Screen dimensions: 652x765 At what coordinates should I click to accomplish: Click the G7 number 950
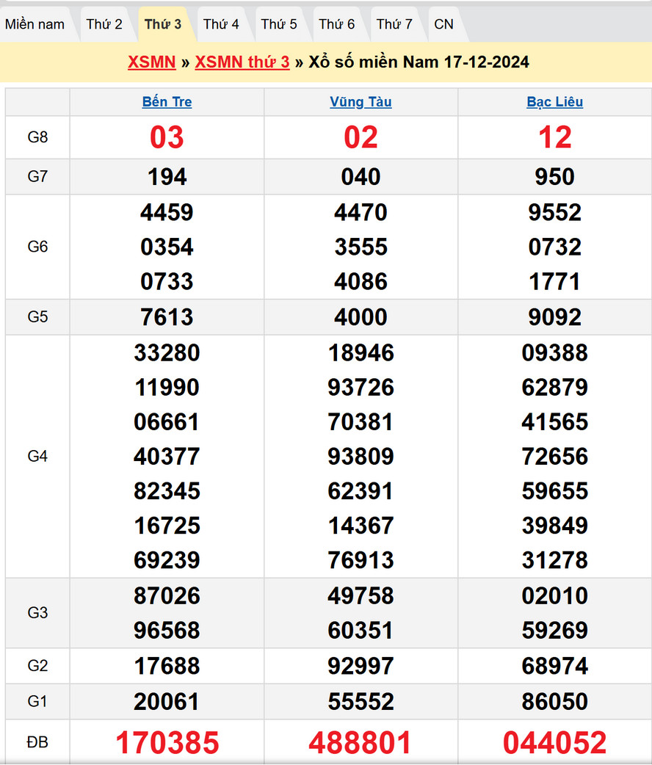555,177
